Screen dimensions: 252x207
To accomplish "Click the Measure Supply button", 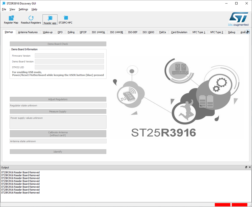I will pyautogui.click(x=58, y=111).
